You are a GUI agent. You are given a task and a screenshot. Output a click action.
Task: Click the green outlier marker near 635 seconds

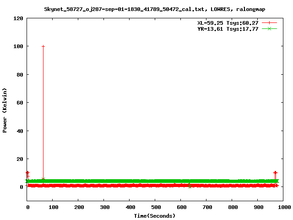pyautogui.click(x=190, y=187)
